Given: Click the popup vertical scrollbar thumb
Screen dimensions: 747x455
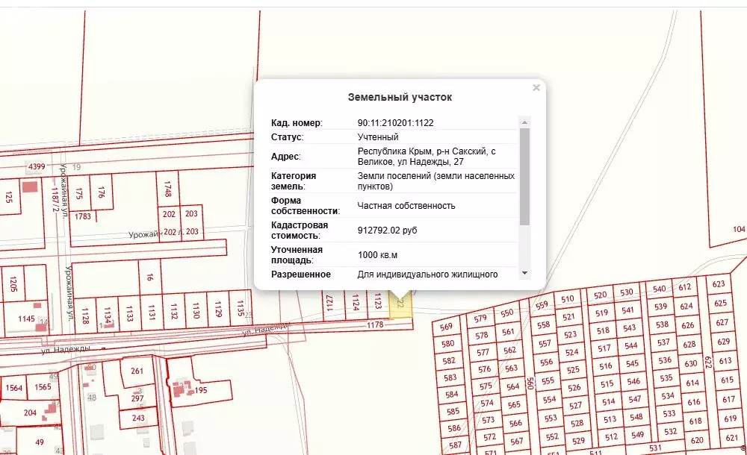Looking at the screenshot, I should 524,177.
